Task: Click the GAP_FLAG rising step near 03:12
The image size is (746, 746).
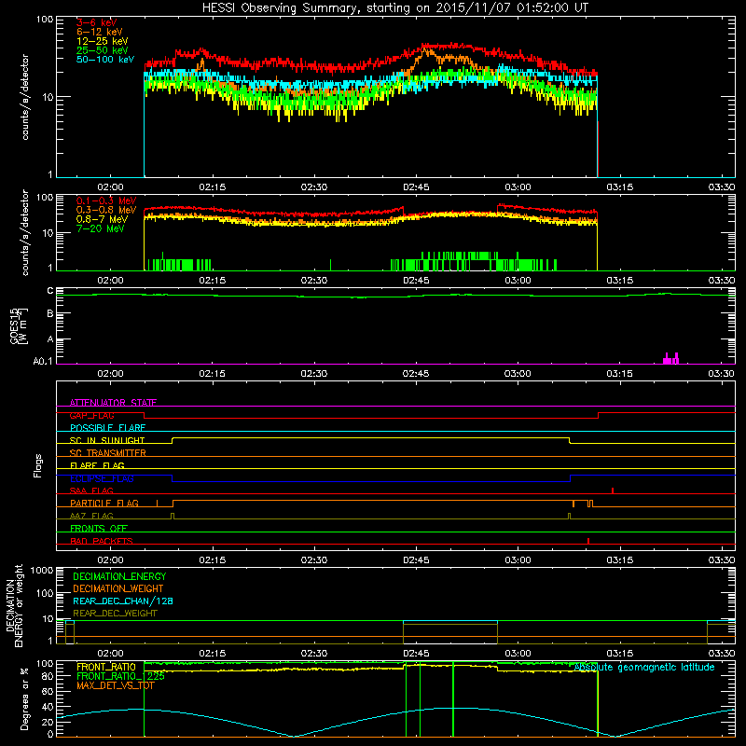Action: tap(598, 415)
